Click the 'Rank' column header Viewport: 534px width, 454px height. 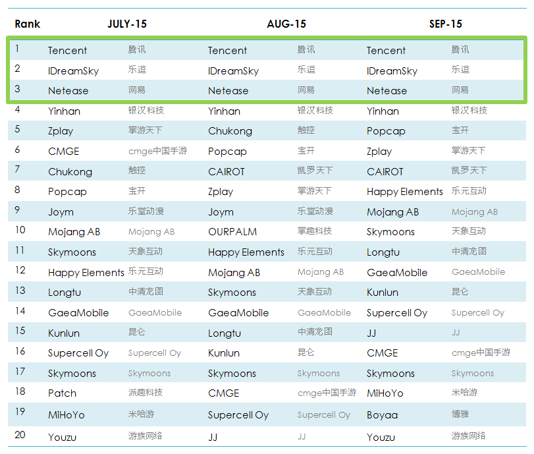coord(27,24)
